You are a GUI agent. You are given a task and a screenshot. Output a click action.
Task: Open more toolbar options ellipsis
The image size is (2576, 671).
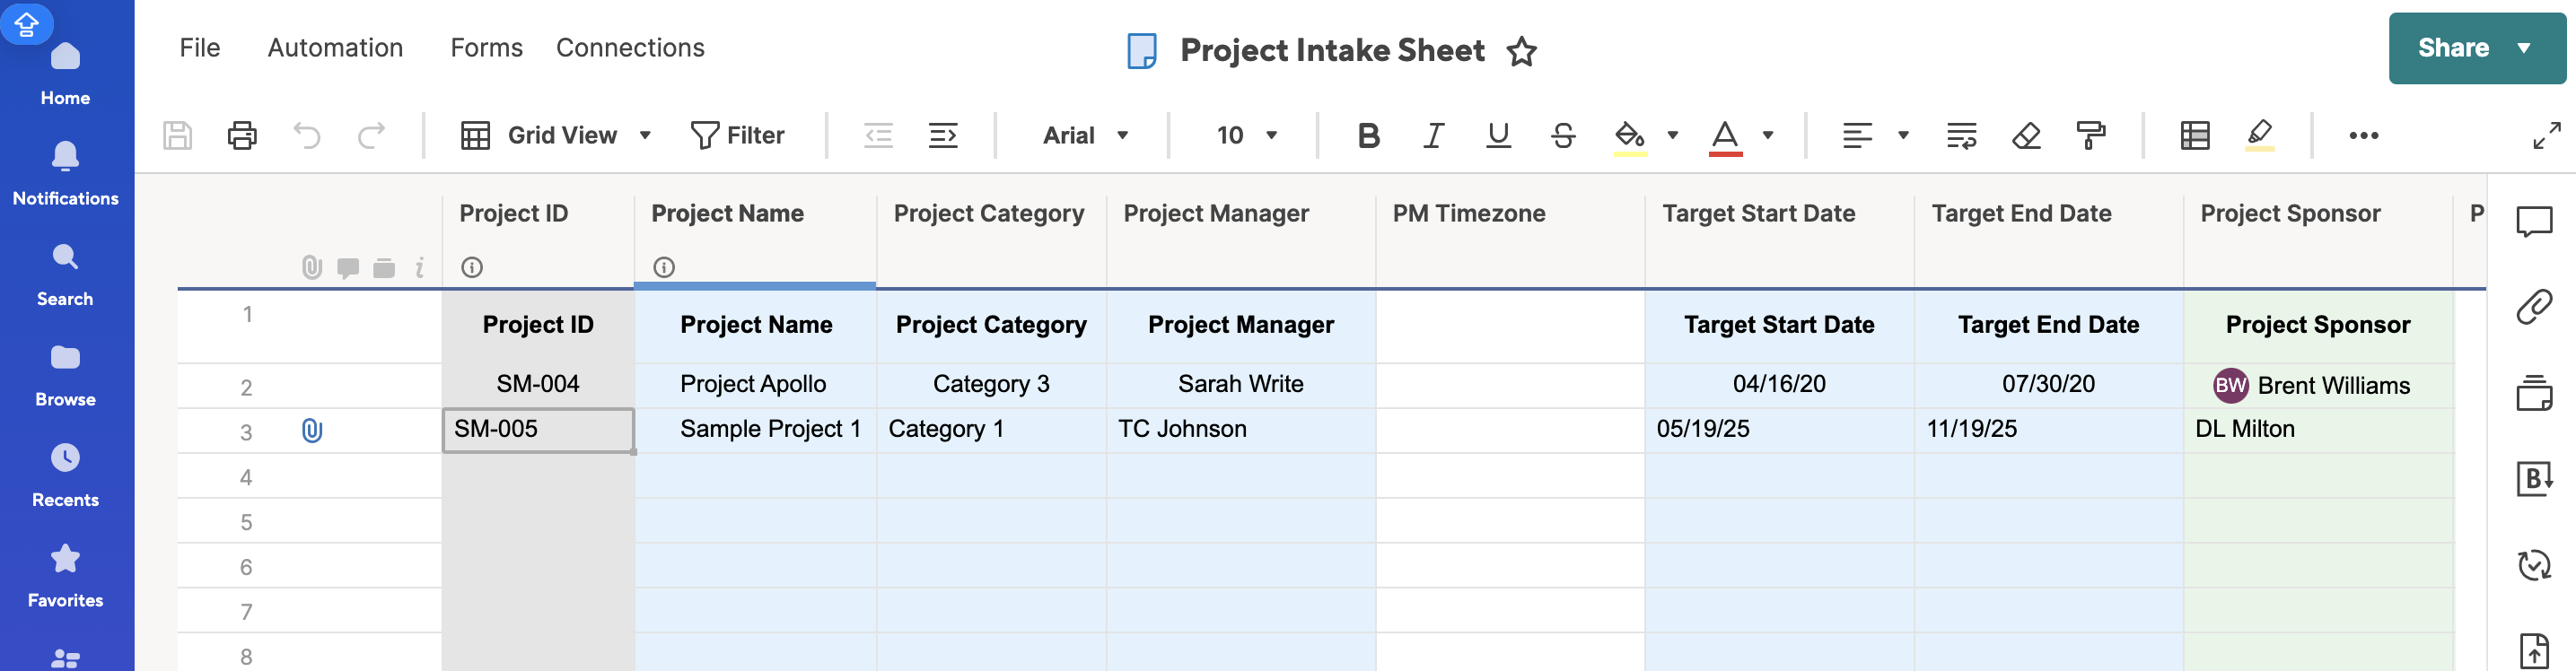tap(2364, 135)
